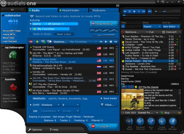
Task: Toggle the Save tracks checkbox
Action: click(101, 98)
